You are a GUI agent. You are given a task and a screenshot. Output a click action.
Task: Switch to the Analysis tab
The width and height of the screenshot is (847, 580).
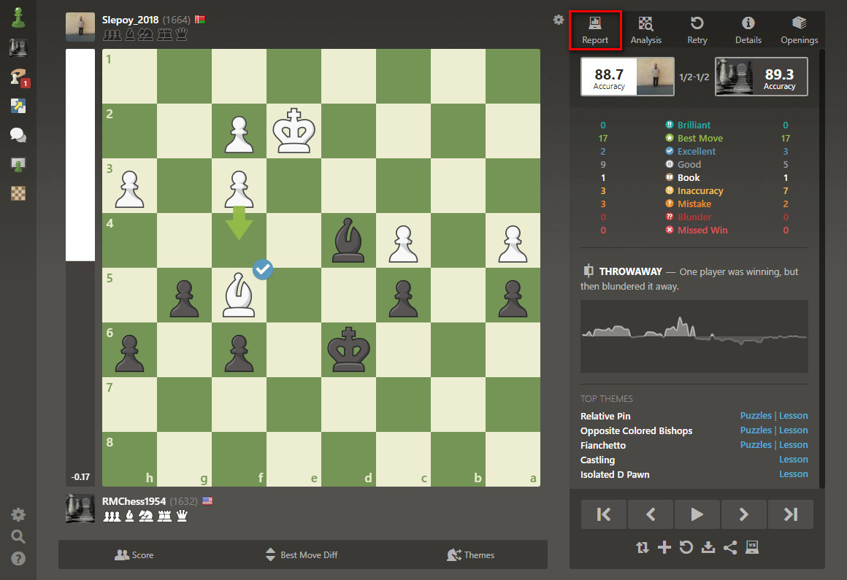point(645,29)
